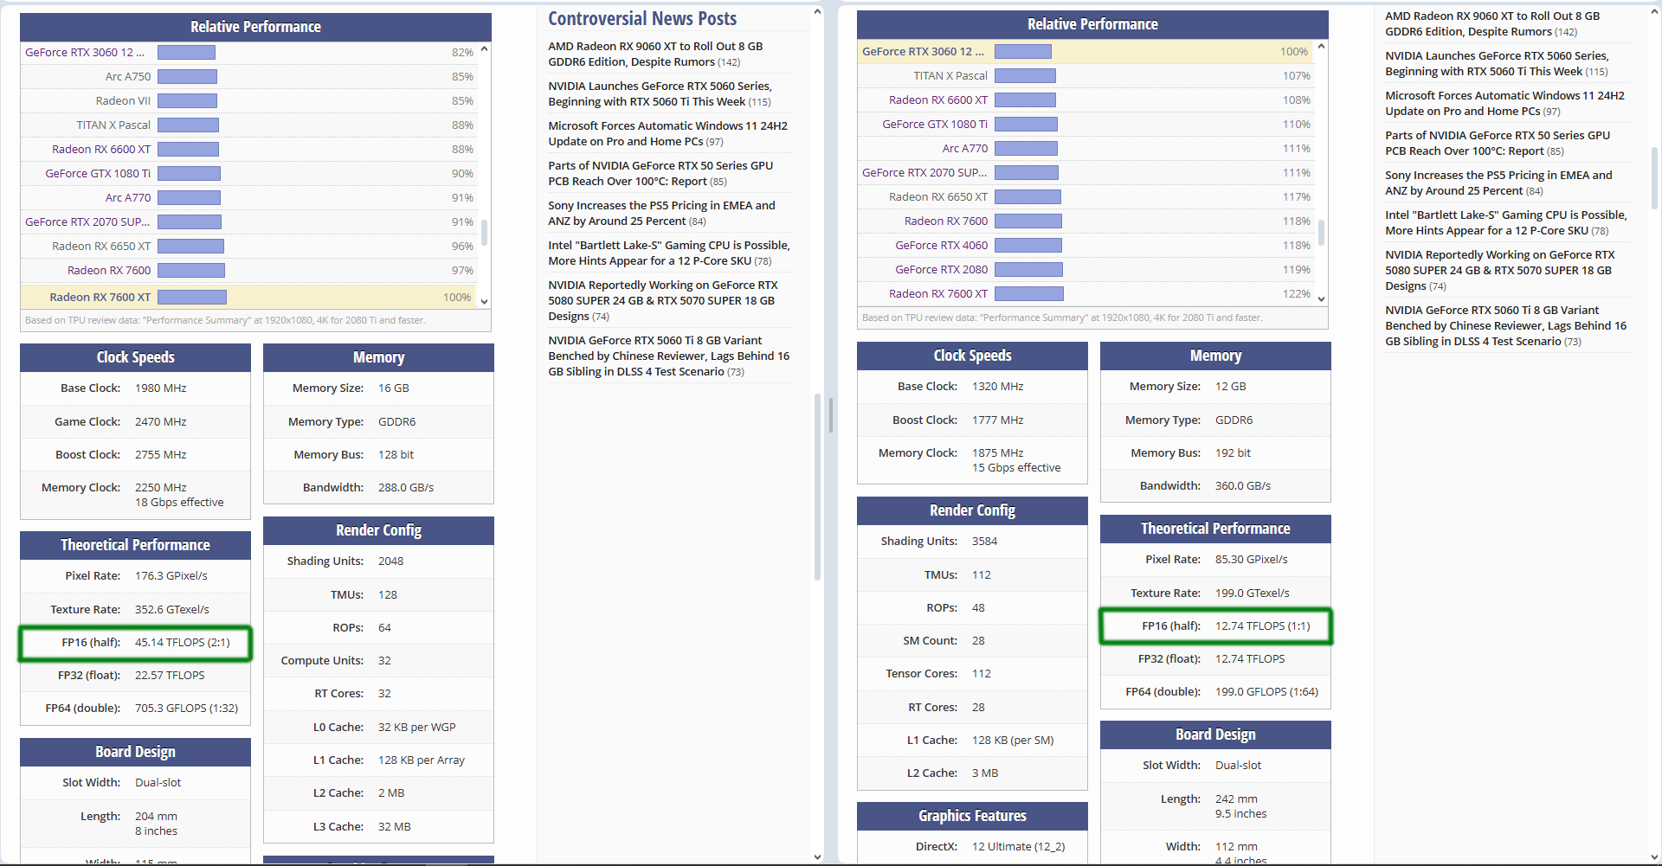
Task: Open GeForce RTX 2070 SUP... in right window's list
Action: tap(924, 172)
